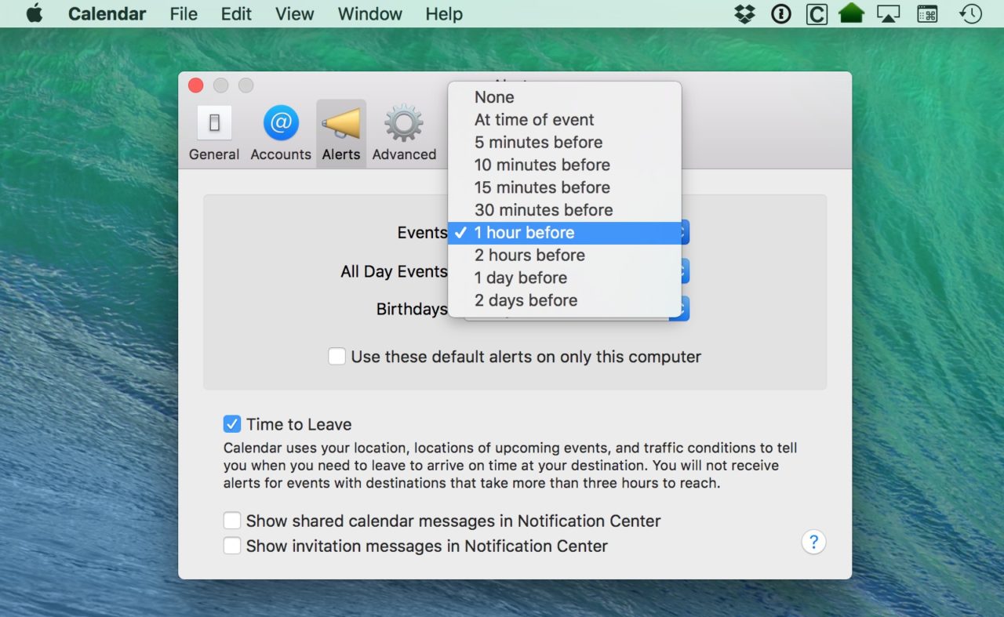
Task: Select 15 minutes before
Action: tap(565, 187)
